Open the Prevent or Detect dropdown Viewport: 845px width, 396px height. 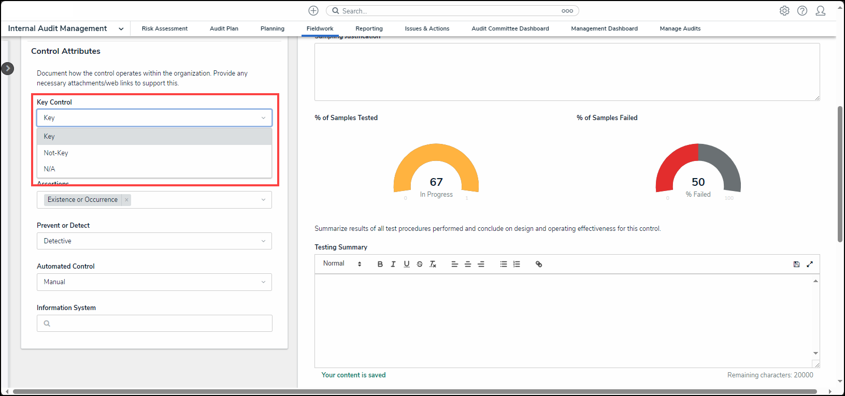154,241
